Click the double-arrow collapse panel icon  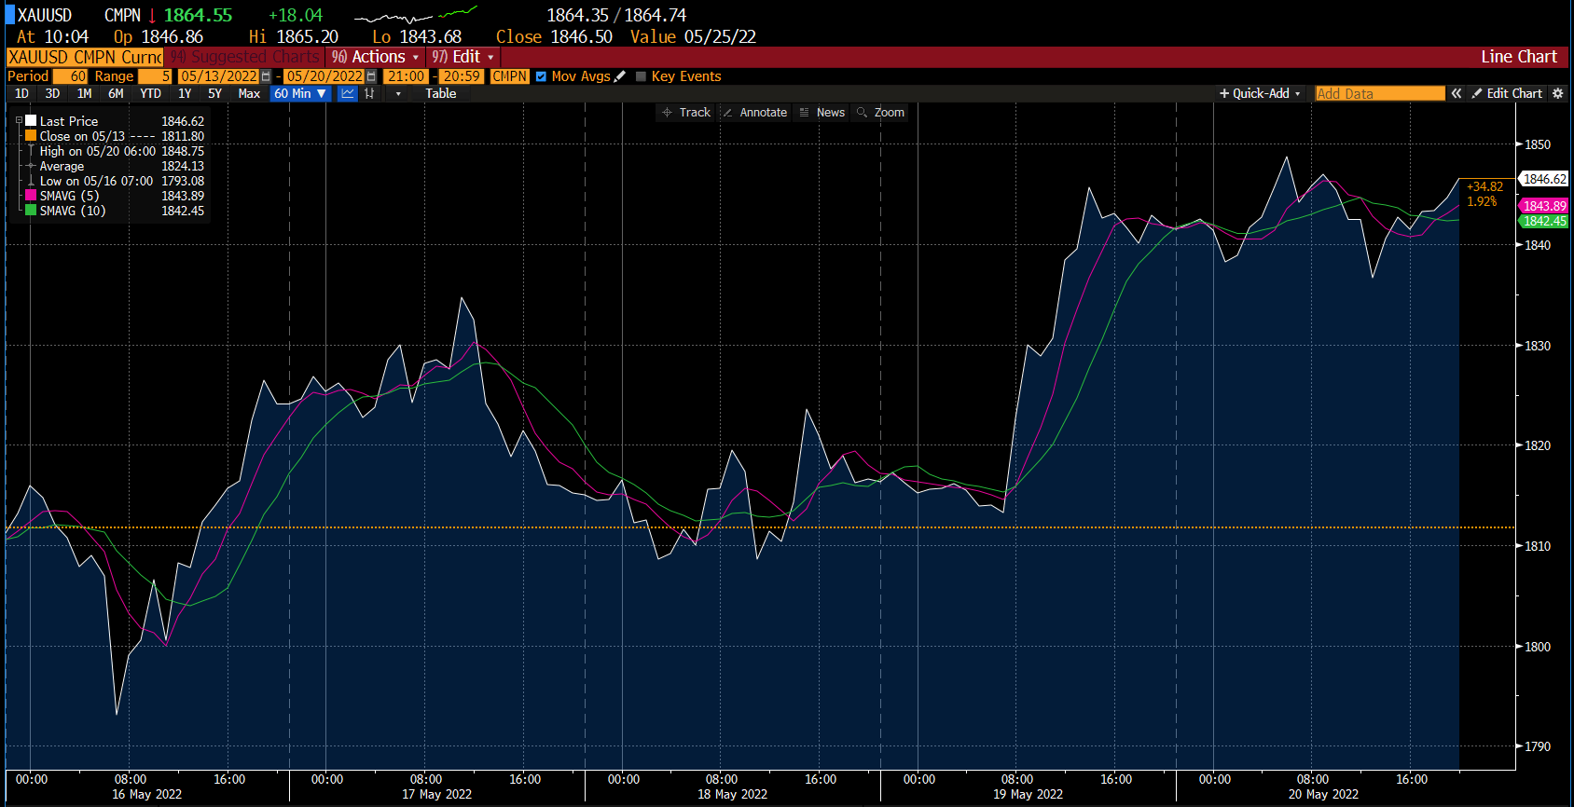click(x=1456, y=93)
